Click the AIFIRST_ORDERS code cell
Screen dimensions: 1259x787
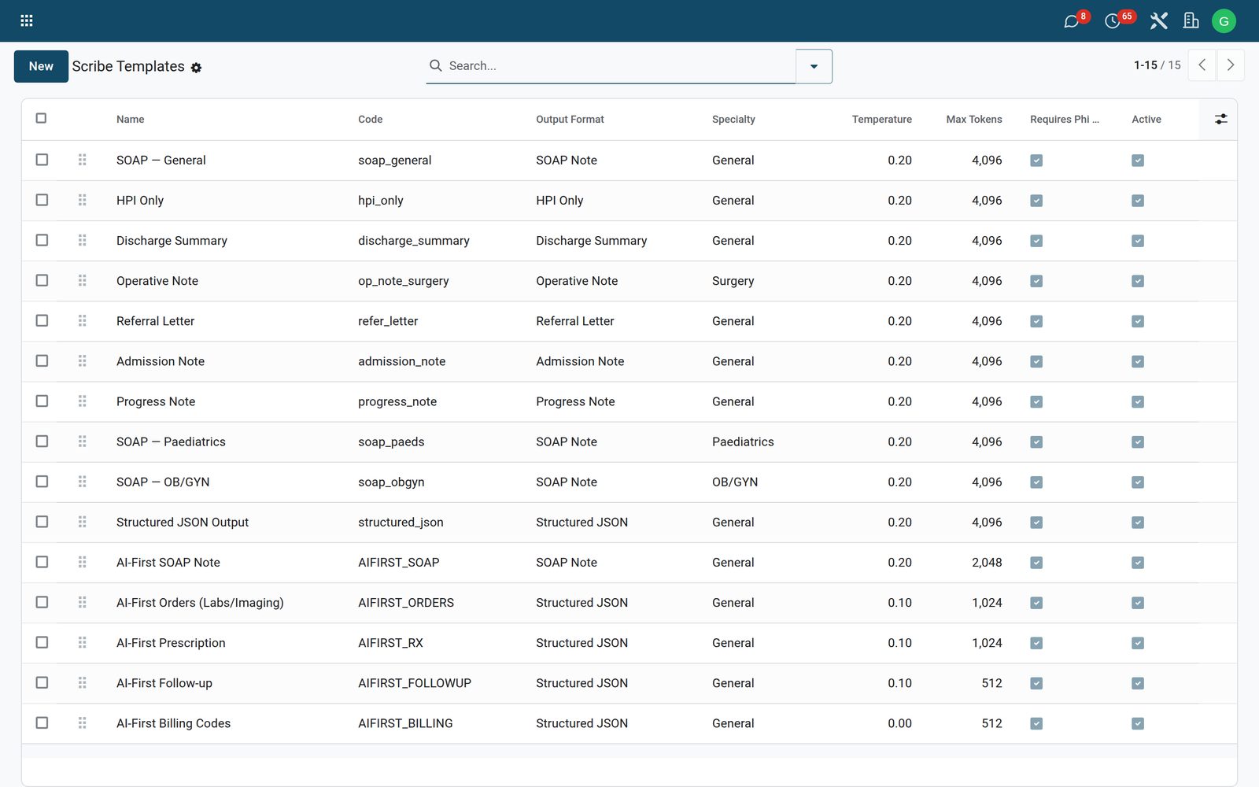point(406,603)
